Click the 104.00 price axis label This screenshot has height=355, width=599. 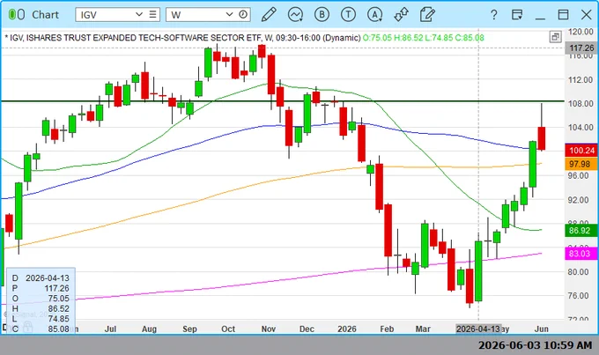click(x=581, y=127)
